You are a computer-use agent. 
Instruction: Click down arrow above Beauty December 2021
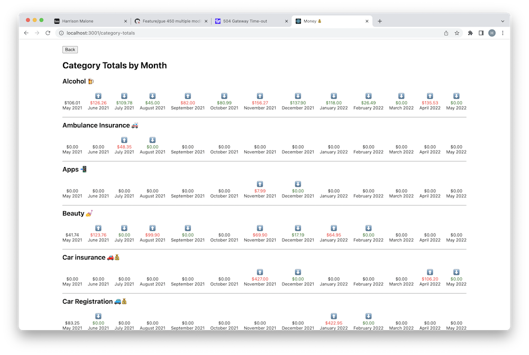coord(298,228)
